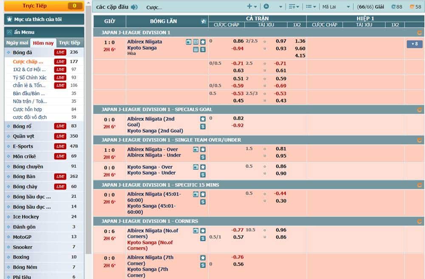Open match tracker icon for Albirex Niigata vs Kyoto Sanga
This screenshot has height=279, width=425.
point(195,42)
